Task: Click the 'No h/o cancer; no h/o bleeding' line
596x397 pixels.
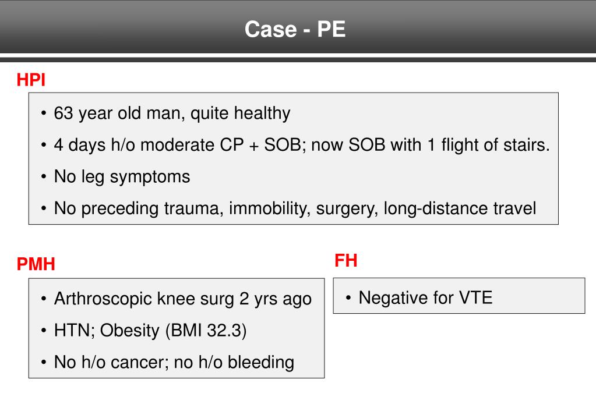Action: point(174,362)
